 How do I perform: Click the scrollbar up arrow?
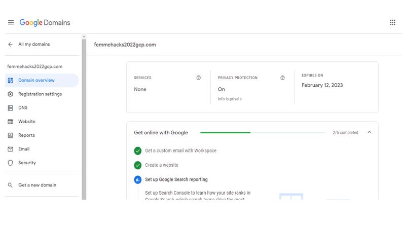pyautogui.click(x=84, y=36)
